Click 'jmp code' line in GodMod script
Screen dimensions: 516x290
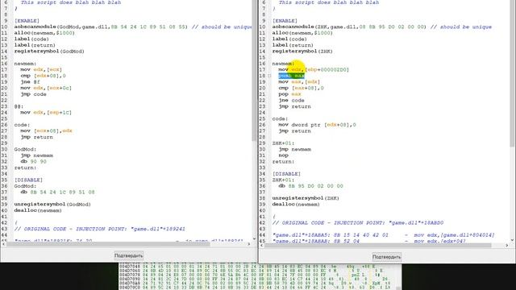click(x=33, y=94)
